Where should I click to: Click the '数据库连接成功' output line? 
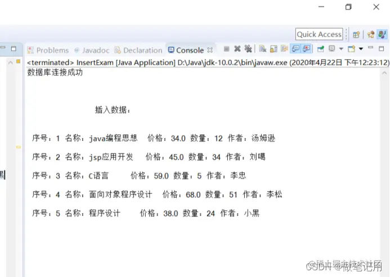click(x=55, y=72)
